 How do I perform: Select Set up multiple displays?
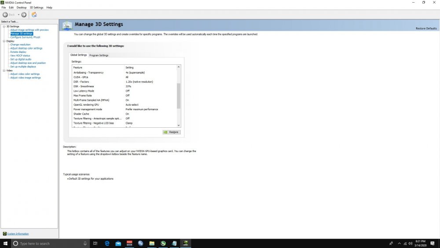[23, 67]
